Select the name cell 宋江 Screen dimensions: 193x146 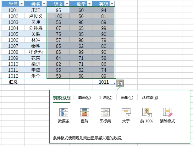pos(36,10)
